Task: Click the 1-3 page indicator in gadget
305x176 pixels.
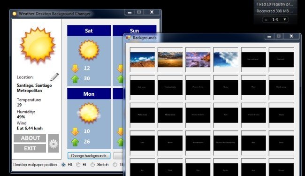Action: coord(275,20)
